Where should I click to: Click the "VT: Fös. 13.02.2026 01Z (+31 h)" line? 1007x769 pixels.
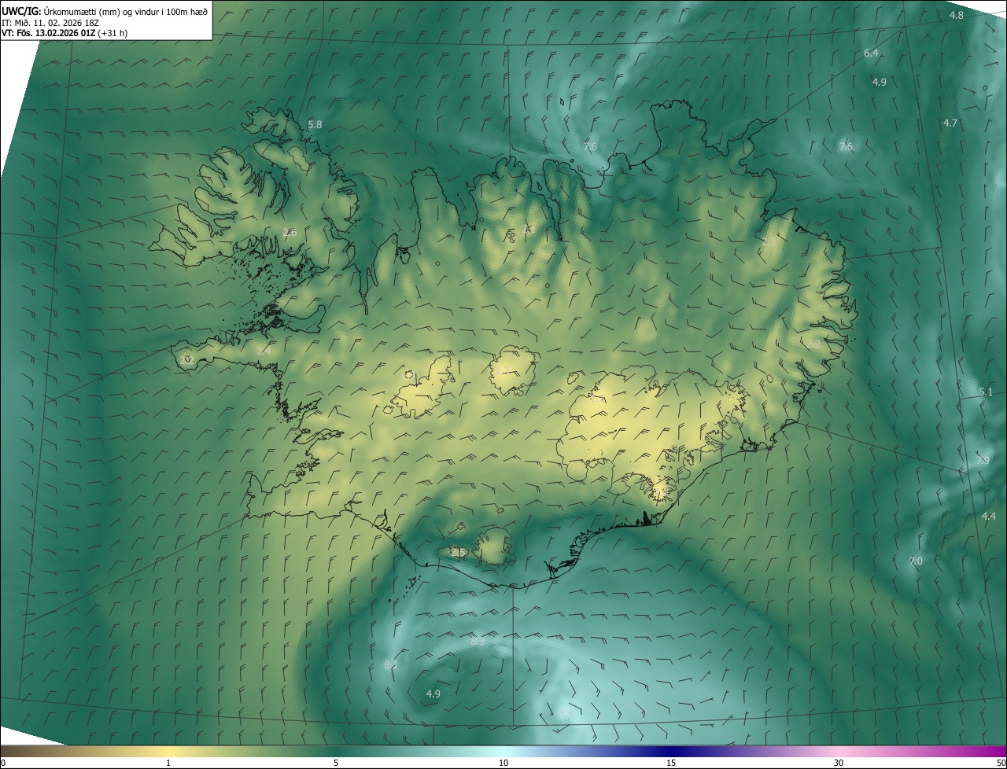(x=65, y=33)
